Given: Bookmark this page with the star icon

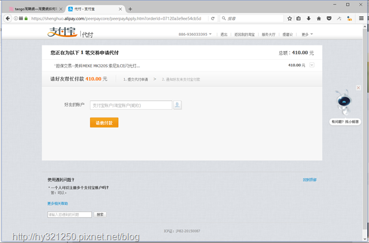Looking at the screenshot, I should pos(289,18).
